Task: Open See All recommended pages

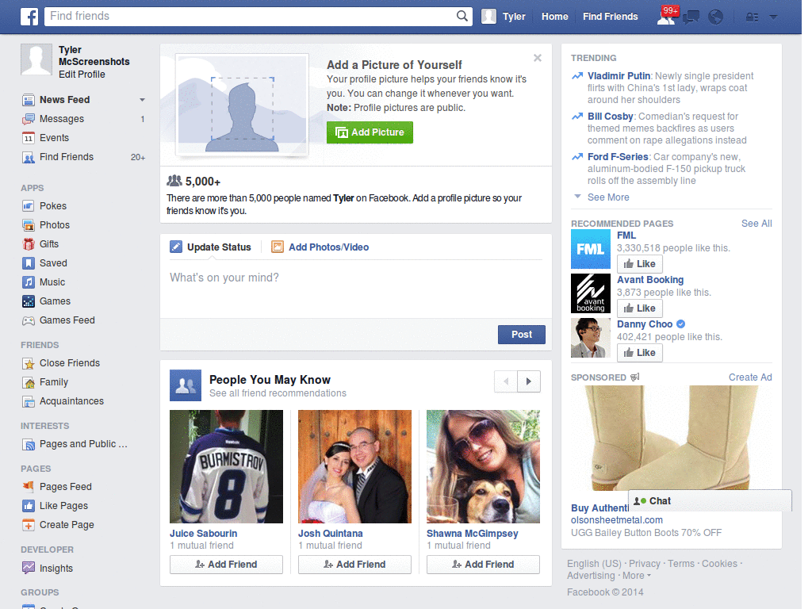Action: [x=756, y=224]
